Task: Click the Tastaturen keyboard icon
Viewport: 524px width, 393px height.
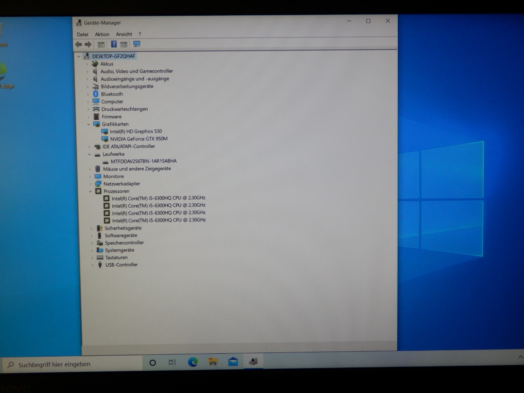Action: [100, 257]
